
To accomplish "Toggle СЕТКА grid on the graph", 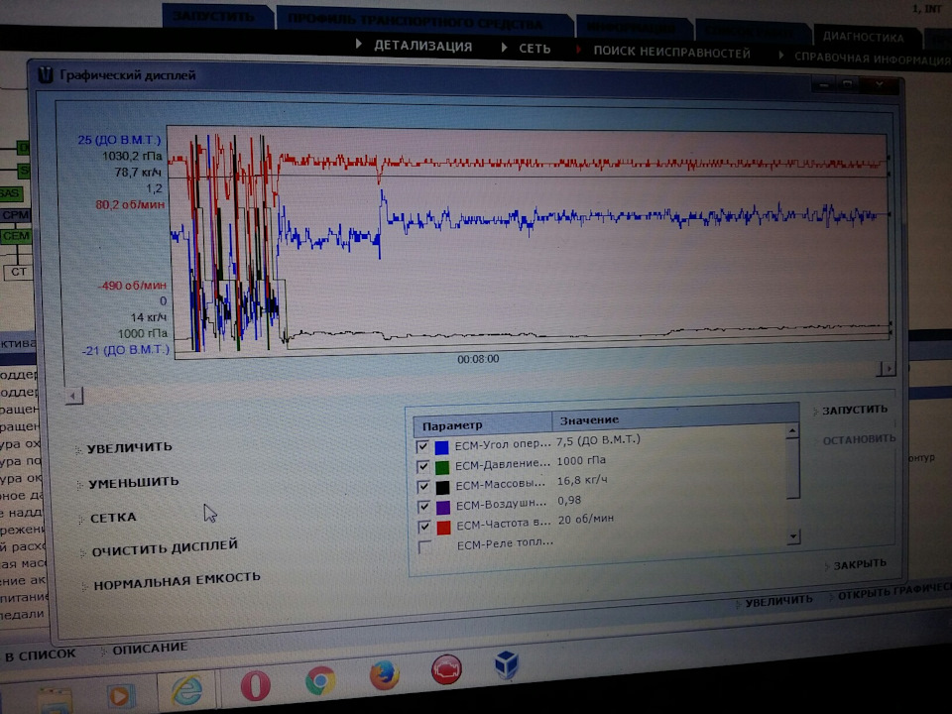I will pos(113,518).
